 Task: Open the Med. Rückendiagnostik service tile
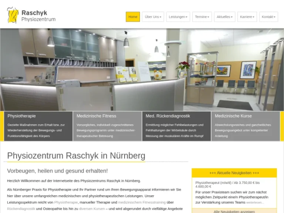tap(176, 126)
